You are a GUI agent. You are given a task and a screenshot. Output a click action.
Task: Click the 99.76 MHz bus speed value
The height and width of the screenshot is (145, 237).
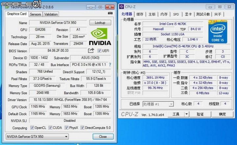(x=155, y=88)
